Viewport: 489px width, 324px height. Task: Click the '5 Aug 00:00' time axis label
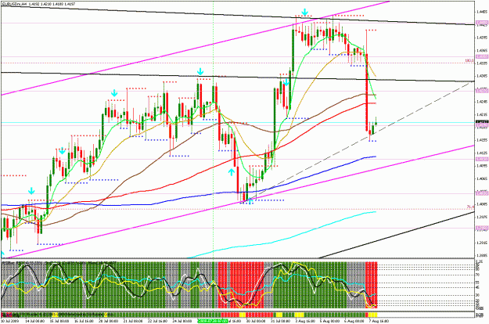click(329, 321)
